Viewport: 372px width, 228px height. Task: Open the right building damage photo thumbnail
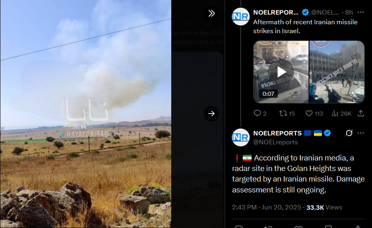[x=337, y=72]
